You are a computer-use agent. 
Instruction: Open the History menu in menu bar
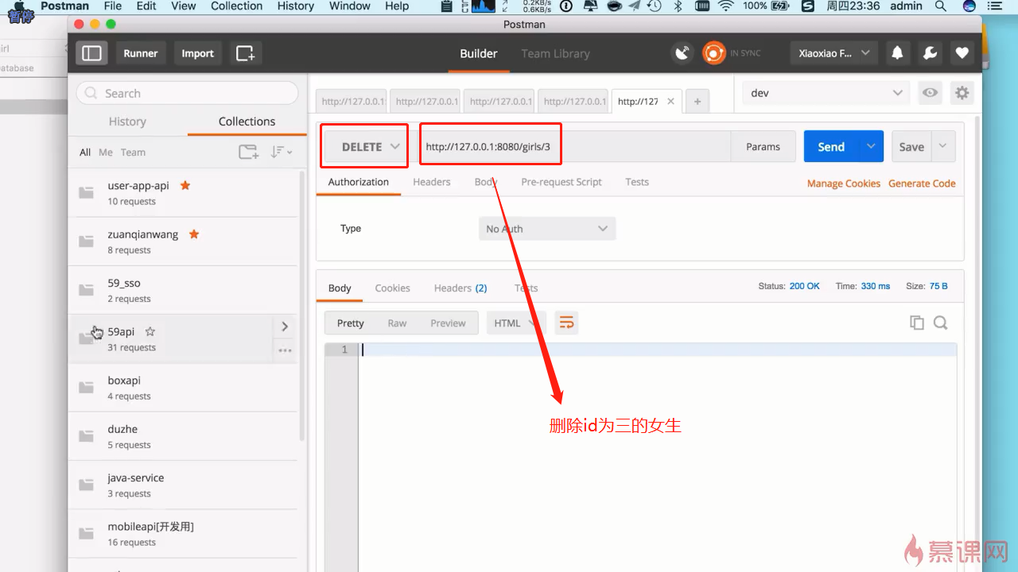[296, 6]
